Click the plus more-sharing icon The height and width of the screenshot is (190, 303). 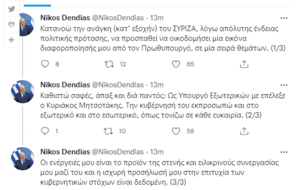point(12,40)
